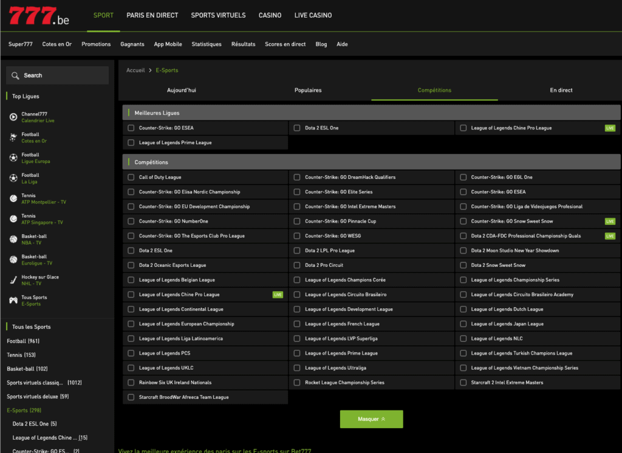Click the Football La Liga ball icon
Viewport: 622px width, 453px height.
13,178
